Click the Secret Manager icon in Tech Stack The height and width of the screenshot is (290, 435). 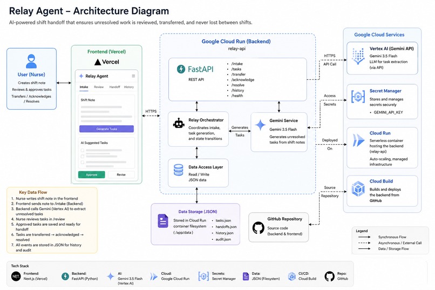(203, 276)
